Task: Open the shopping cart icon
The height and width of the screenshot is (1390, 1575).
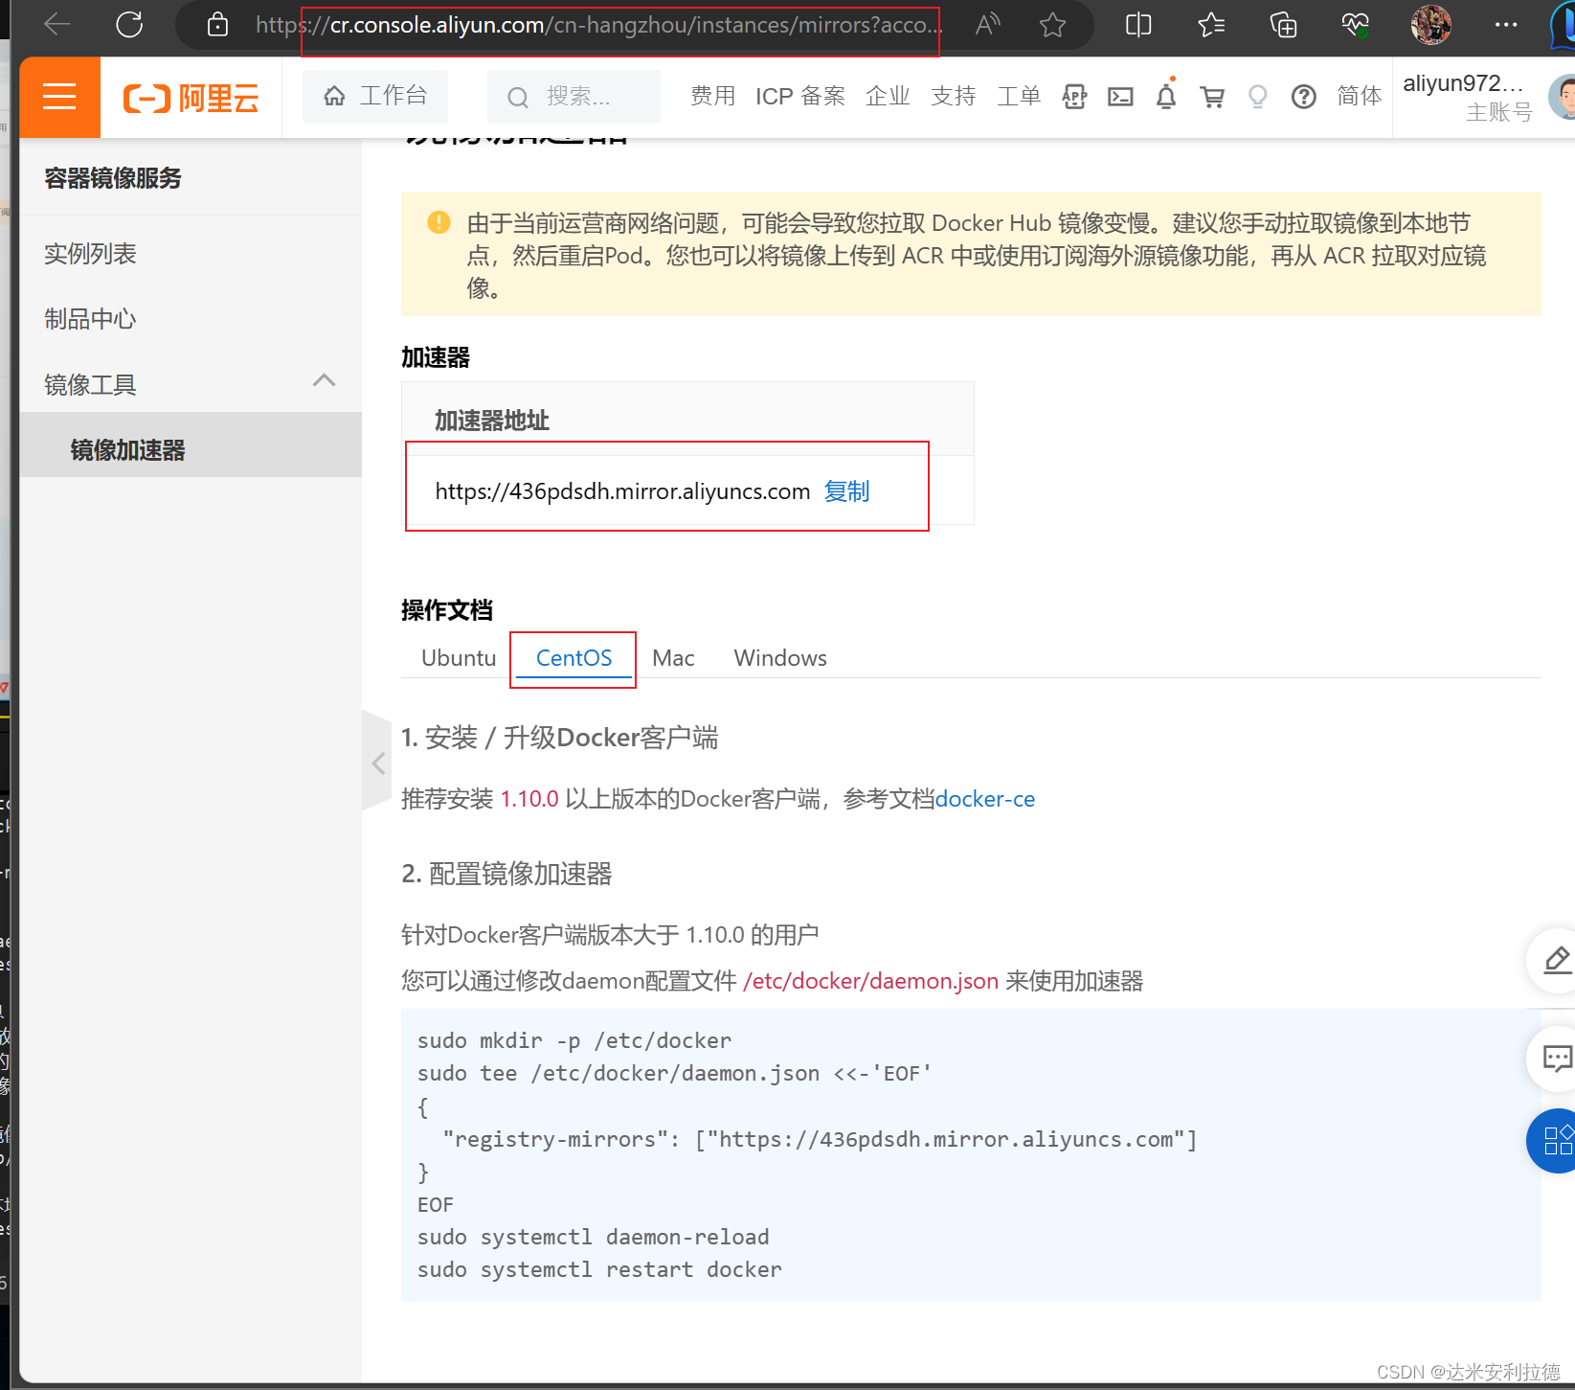Action: (x=1212, y=97)
